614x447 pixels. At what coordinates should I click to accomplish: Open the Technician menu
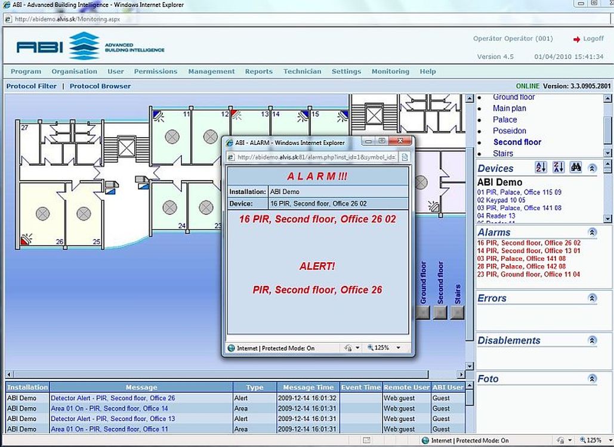tap(302, 72)
